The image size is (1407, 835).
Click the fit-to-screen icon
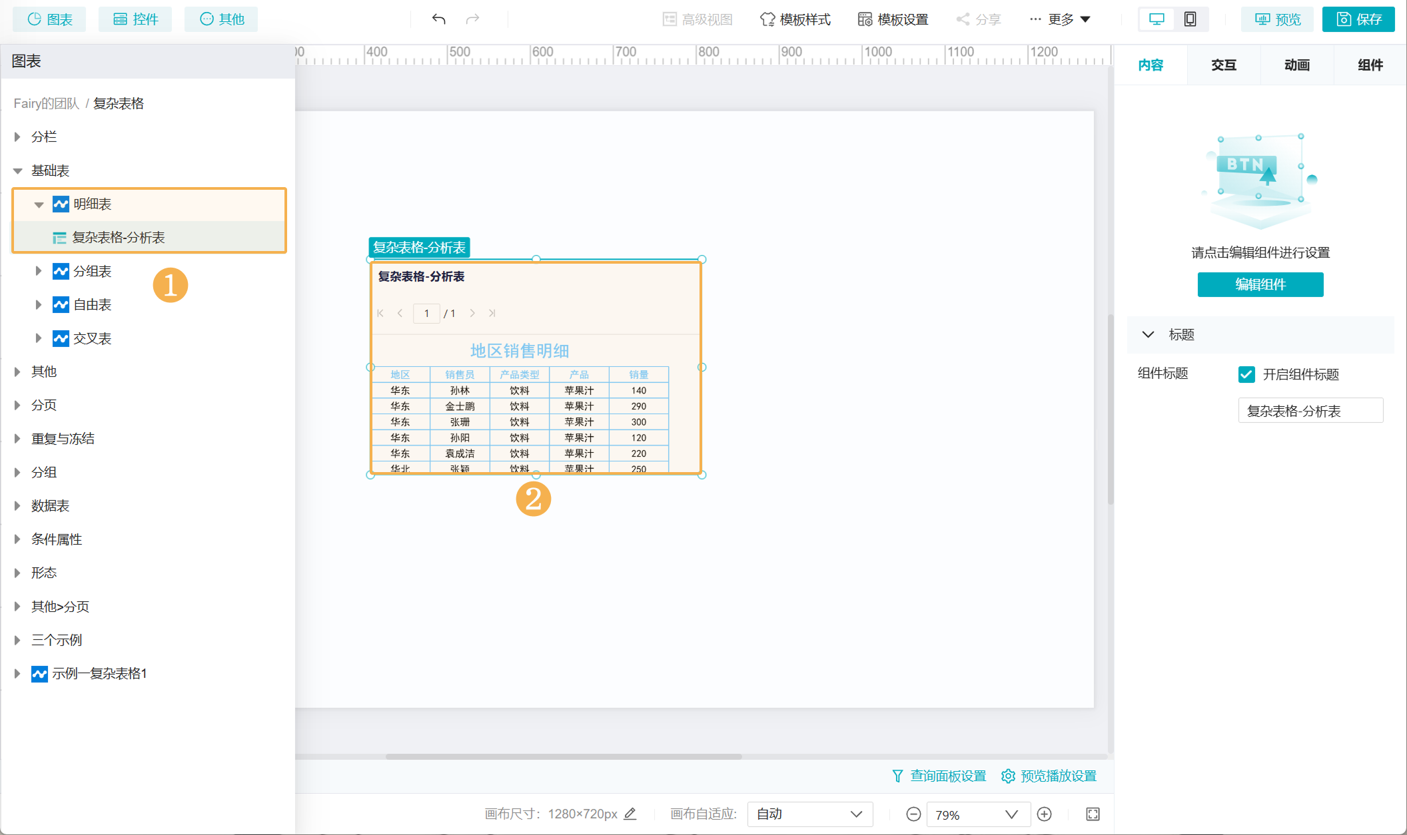point(1093,814)
